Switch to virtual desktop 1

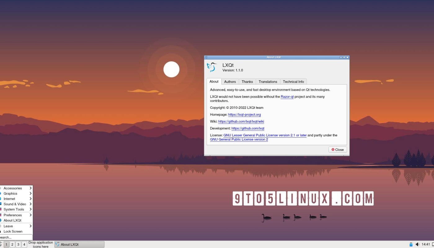click(x=6, y=244)
